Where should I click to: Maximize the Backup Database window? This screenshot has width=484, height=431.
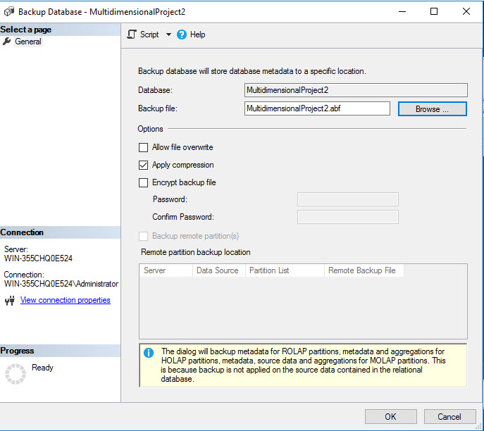pyautogui.click(x=434, y=11)
